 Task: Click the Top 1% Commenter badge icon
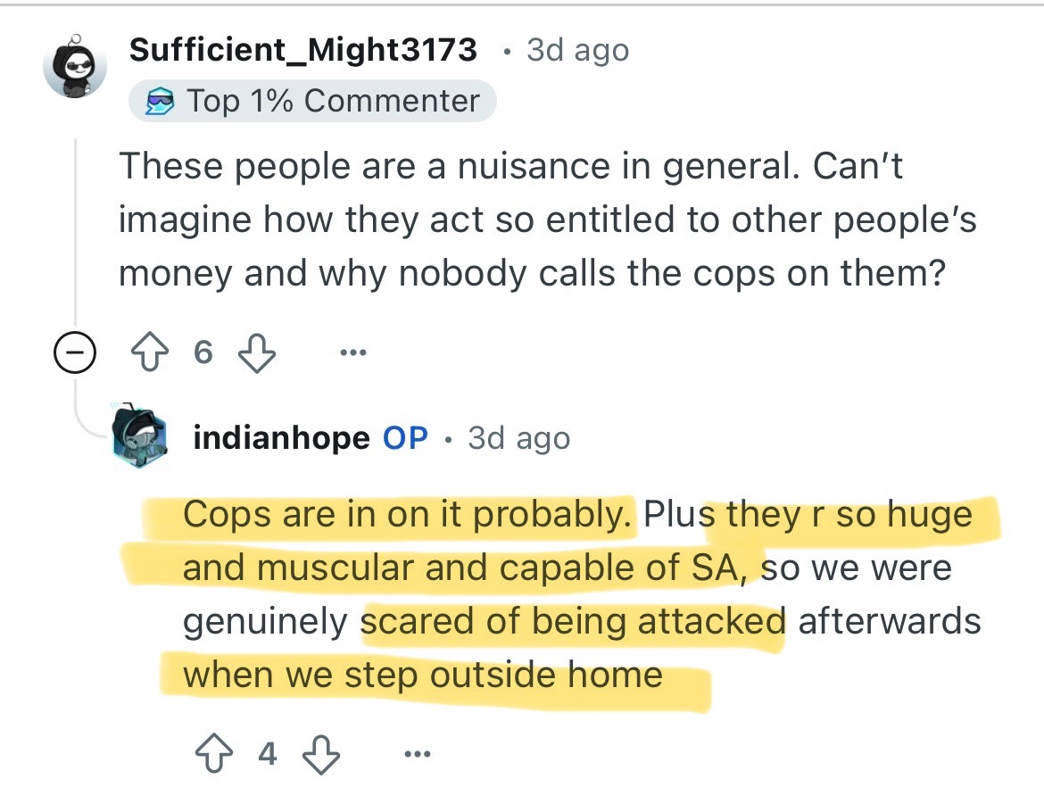click(x=162, y=102)
